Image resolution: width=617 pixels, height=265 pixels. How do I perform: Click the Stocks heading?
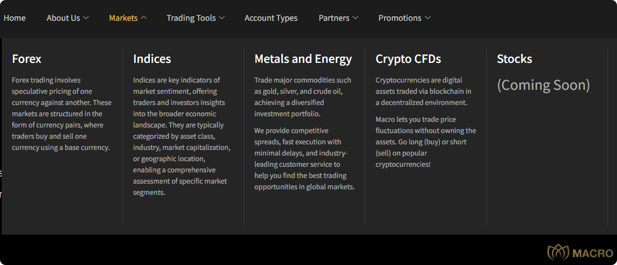coord(514,58)
